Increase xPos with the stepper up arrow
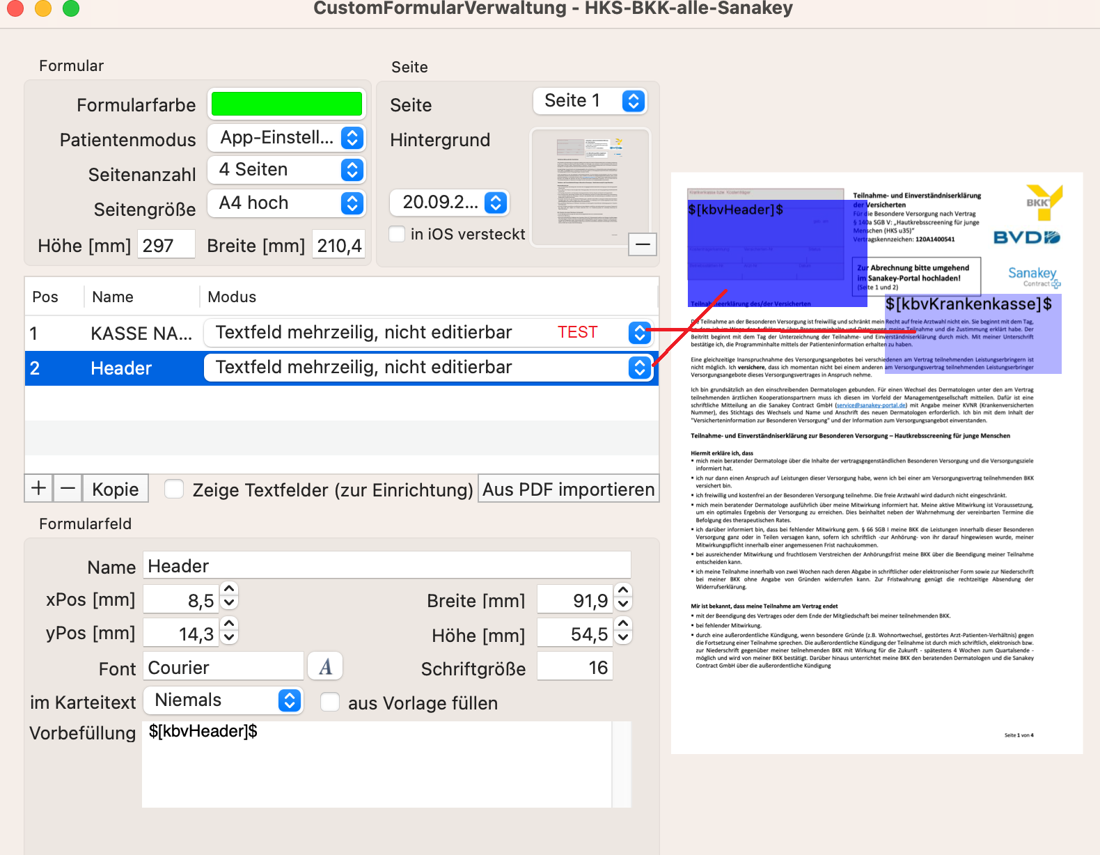1100x855 pixels. (229, 590)
